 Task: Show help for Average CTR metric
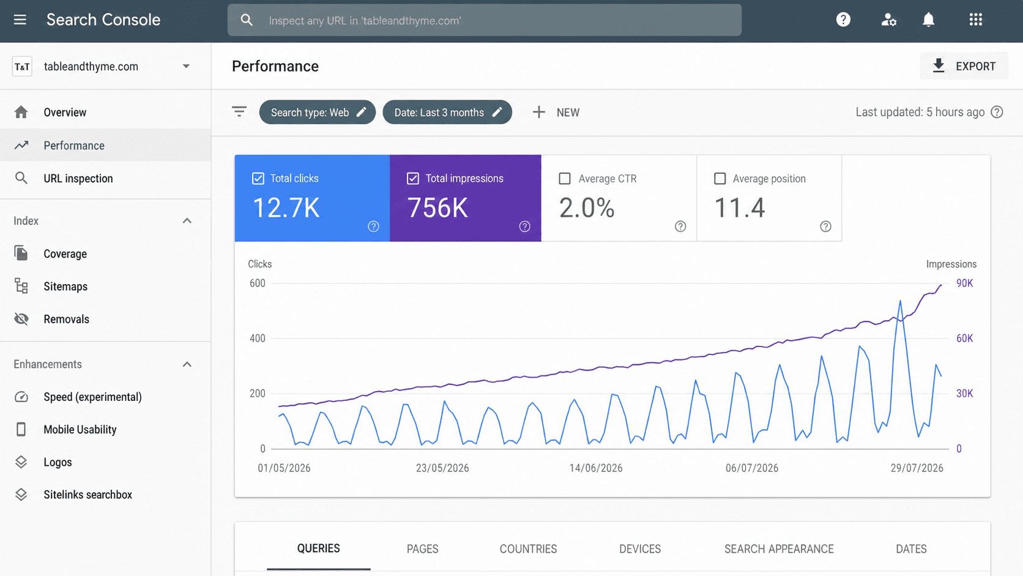coord(680,226)
